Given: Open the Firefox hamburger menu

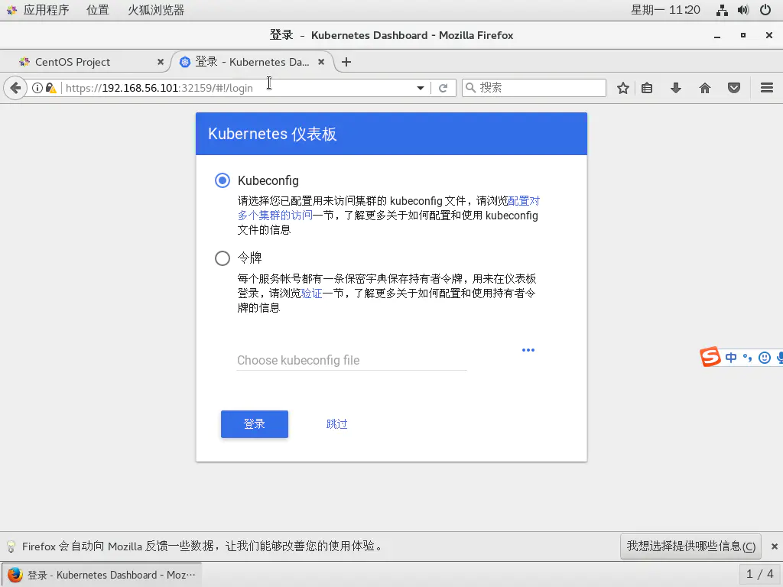Looking at the screenshot, I should [x=766, y=89].
